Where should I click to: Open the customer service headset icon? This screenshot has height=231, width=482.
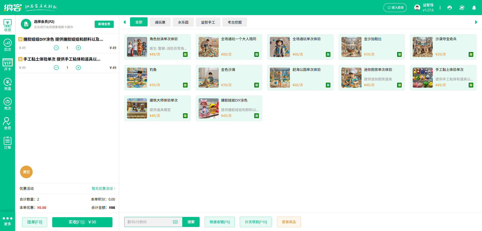(x=450, y=8)
